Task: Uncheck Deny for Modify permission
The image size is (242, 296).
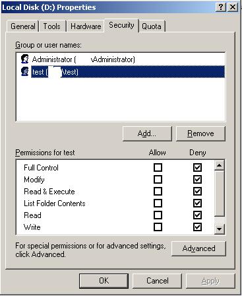Action: (197, 180)
